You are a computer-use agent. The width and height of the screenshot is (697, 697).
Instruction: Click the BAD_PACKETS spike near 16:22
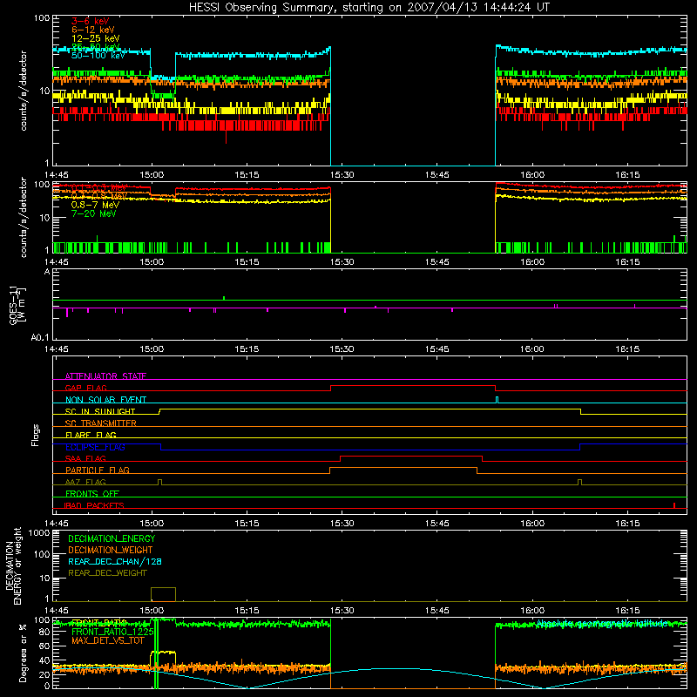pyautogui.click(x=674, y=505)
